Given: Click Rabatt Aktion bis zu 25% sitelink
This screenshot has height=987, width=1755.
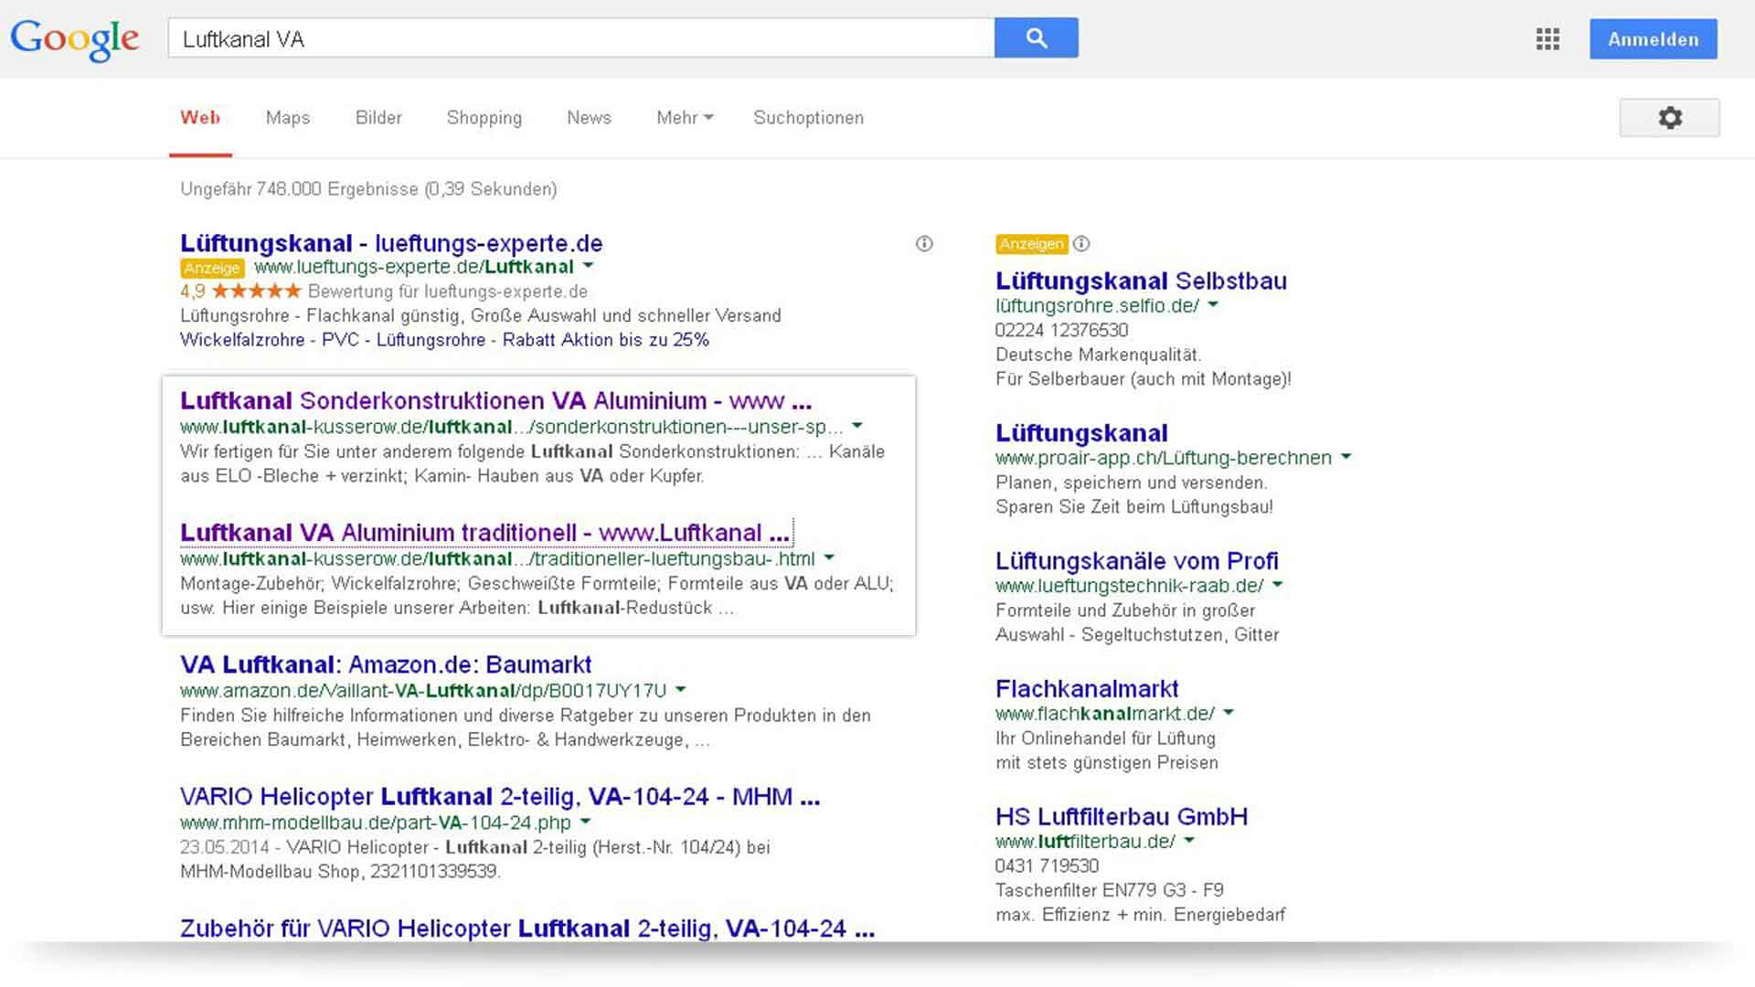Looking at the screenshot, I should [x=606, y=340].
